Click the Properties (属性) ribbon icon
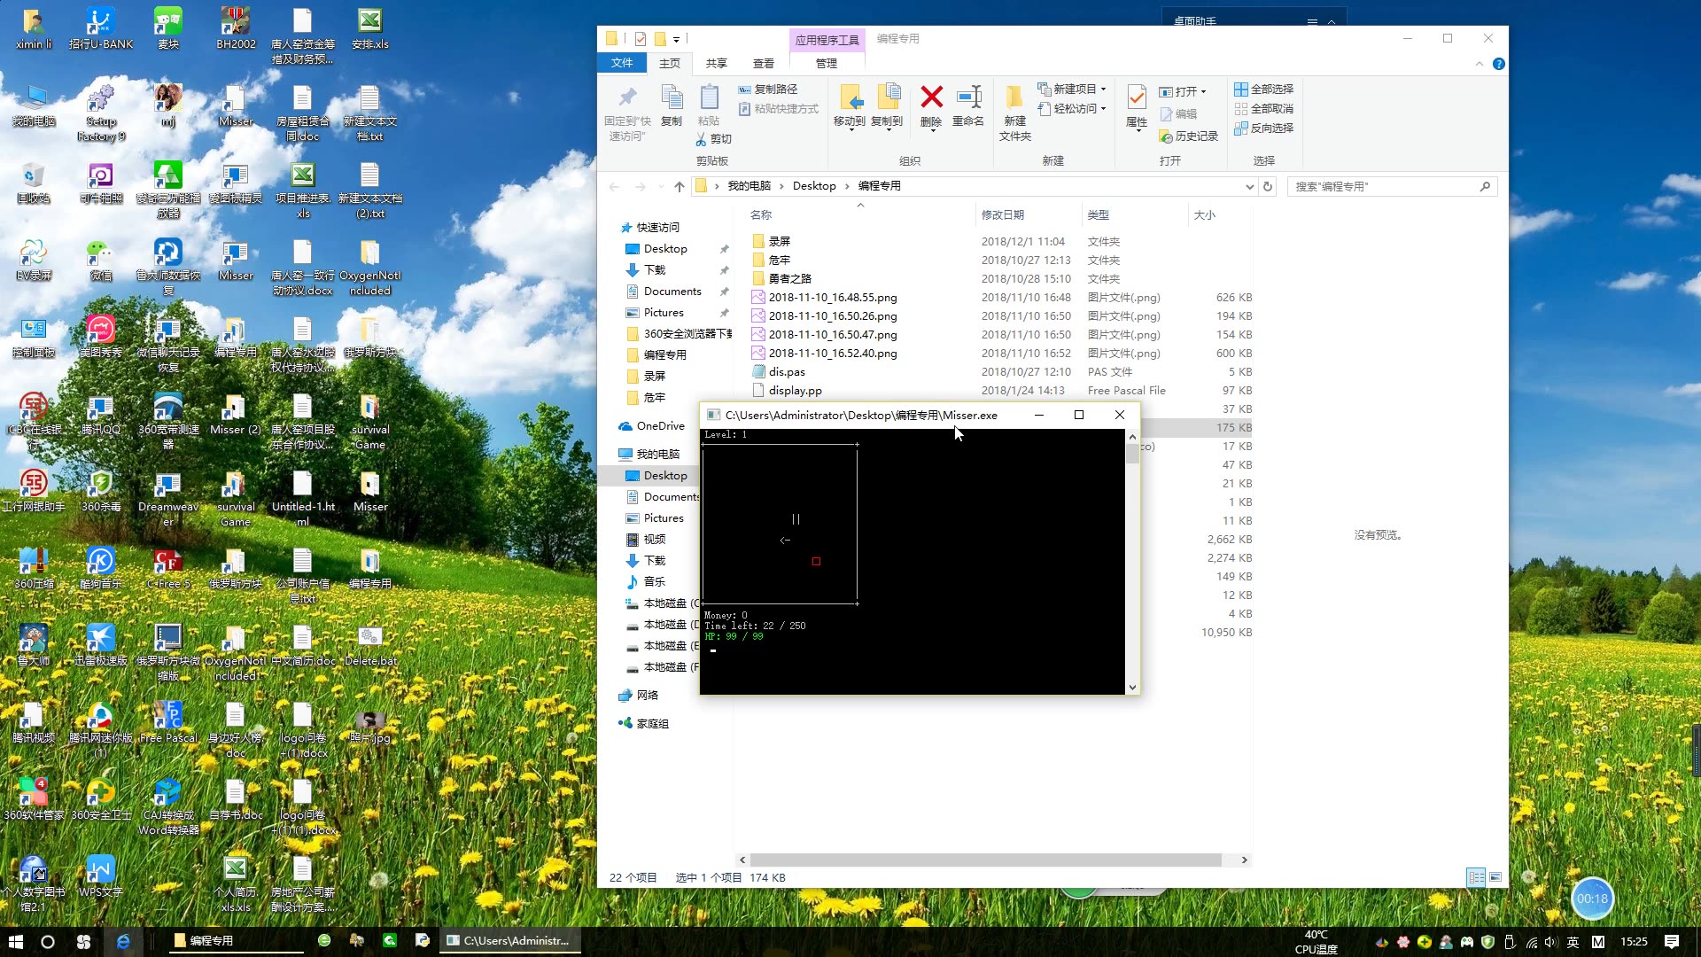Image resolution: width=1701 pixels, height=957 pixels. [1136, 97]
